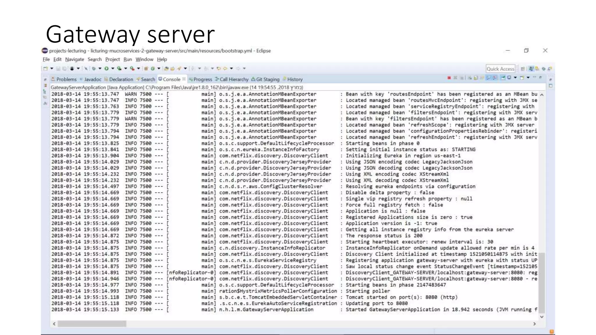The height and width of the screenshot is (335, 596).
Task: Terminate the running GatewayServerApplication with red stop icon
Action: [449, 78]
